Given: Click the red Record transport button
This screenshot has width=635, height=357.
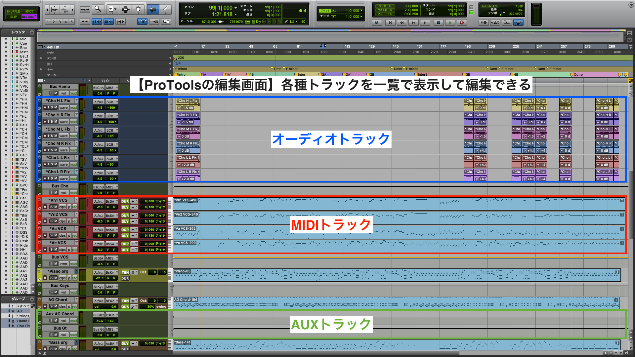Looking at the screenshot, I should (462, 22).
